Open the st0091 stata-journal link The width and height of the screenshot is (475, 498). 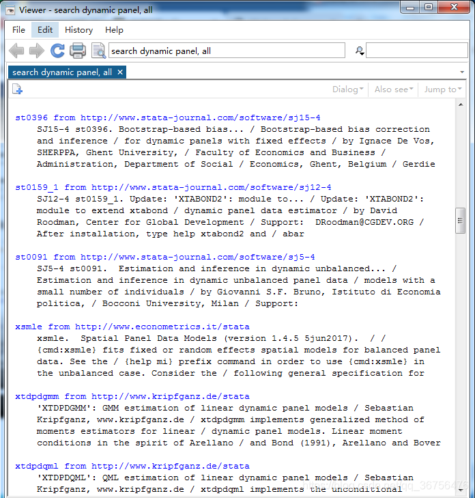165,257
